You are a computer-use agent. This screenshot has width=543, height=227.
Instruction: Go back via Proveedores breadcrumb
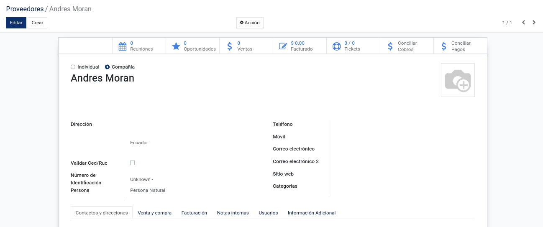(x=25, y=9)
